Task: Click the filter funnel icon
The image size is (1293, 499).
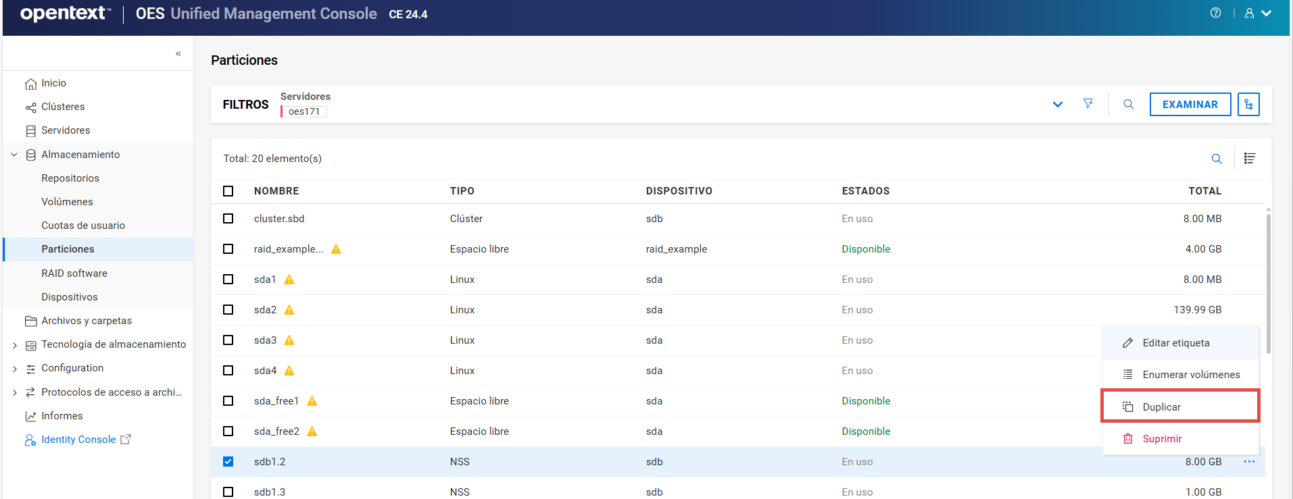Action: point(1088,104)
